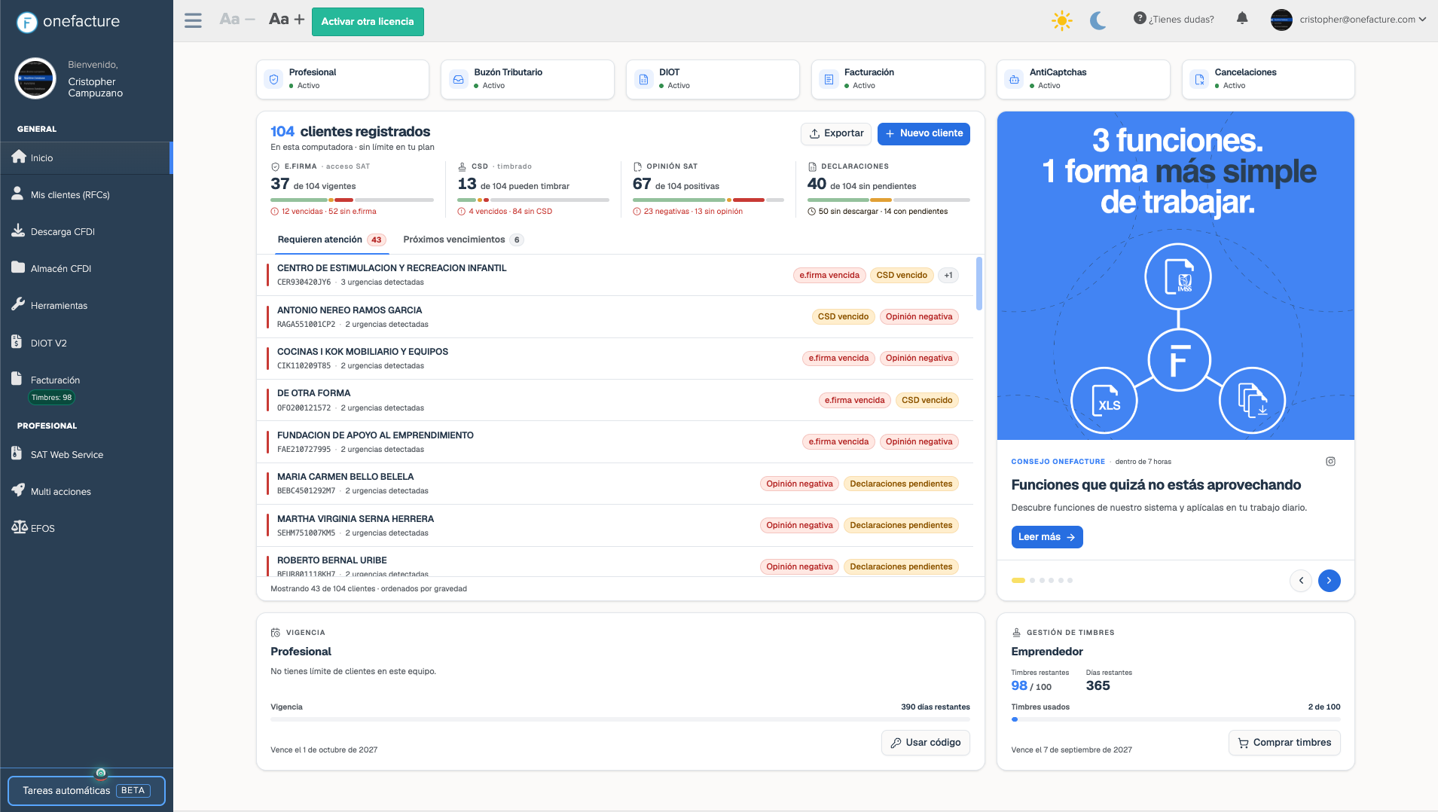Click the EFOS balance scale icon
Image resolution: width=1438 pixels, height=812 pixels.
pos(20,527)
